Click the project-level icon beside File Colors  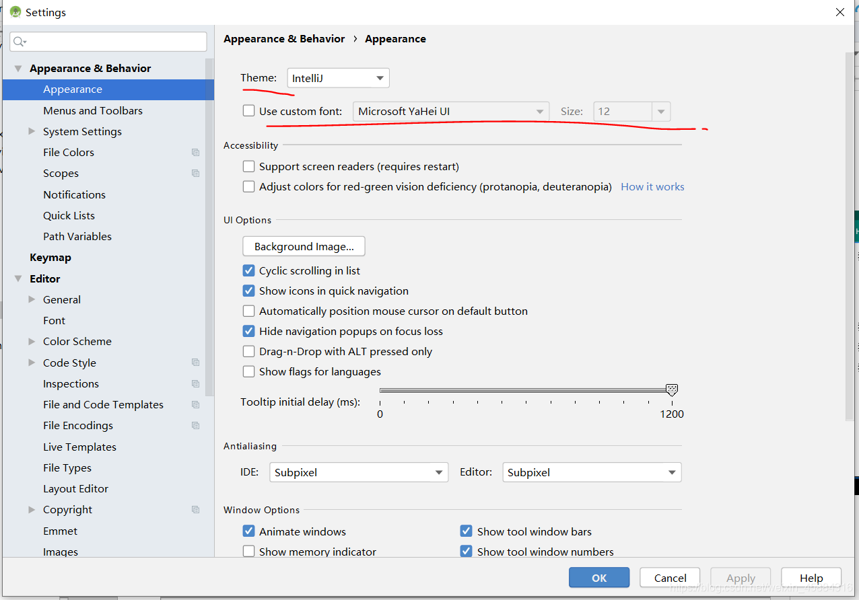[x=195, y=153]
